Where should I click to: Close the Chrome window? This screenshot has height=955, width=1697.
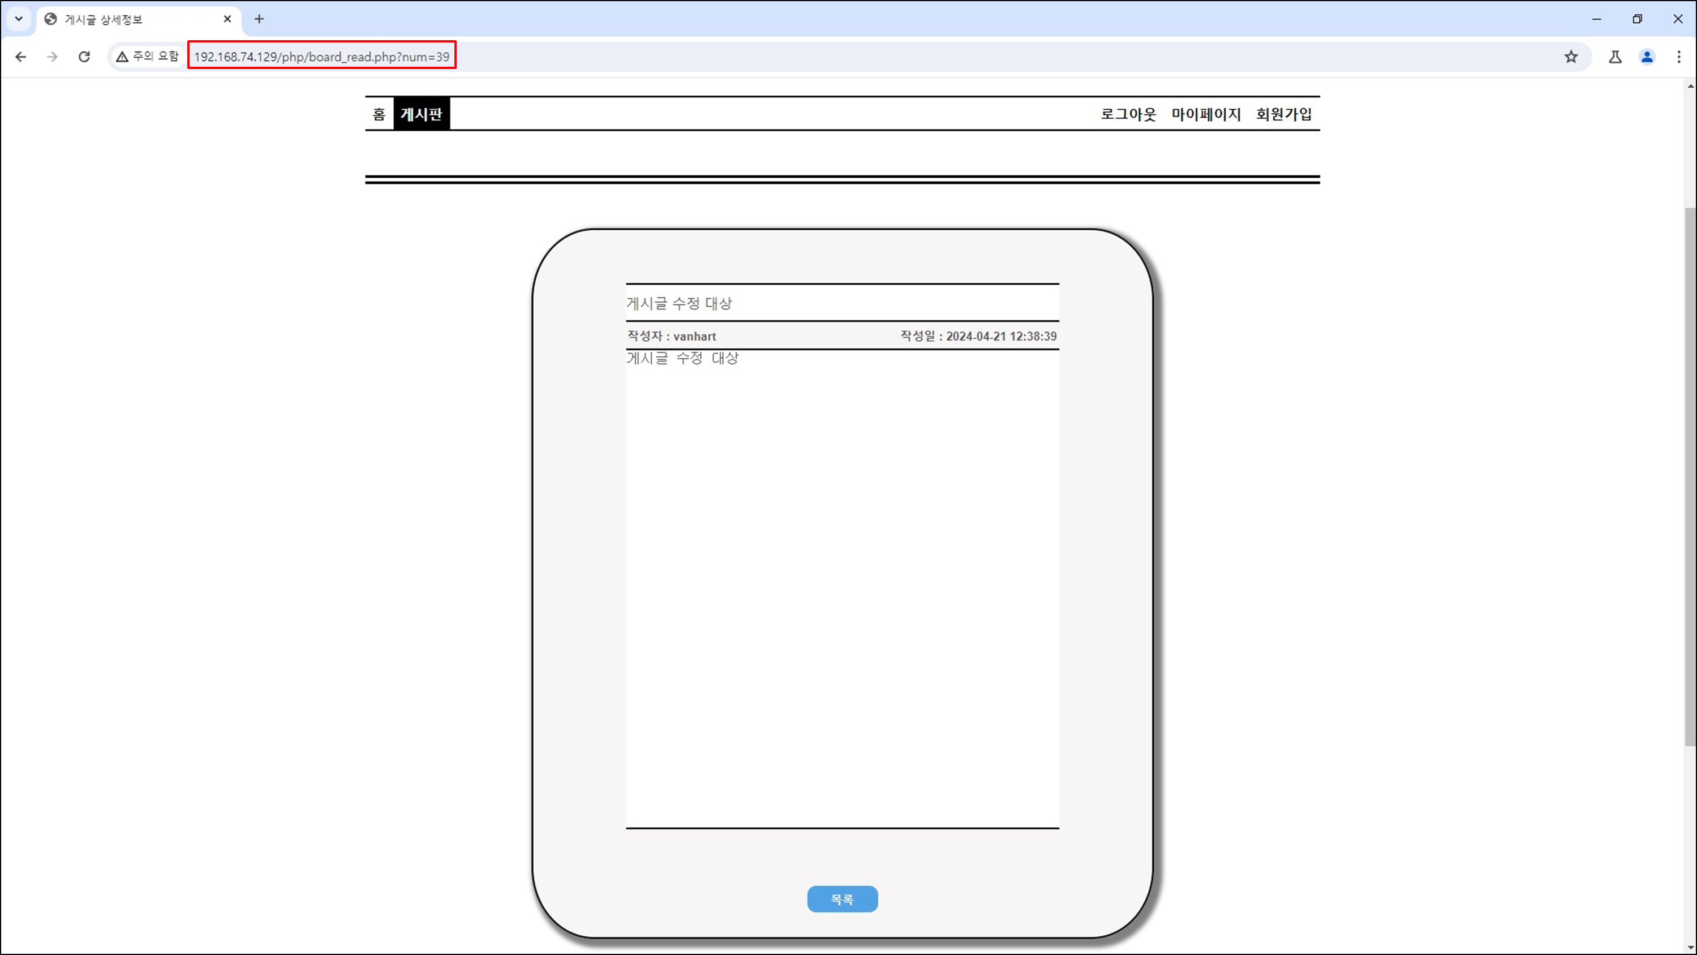click(1677, 19)
